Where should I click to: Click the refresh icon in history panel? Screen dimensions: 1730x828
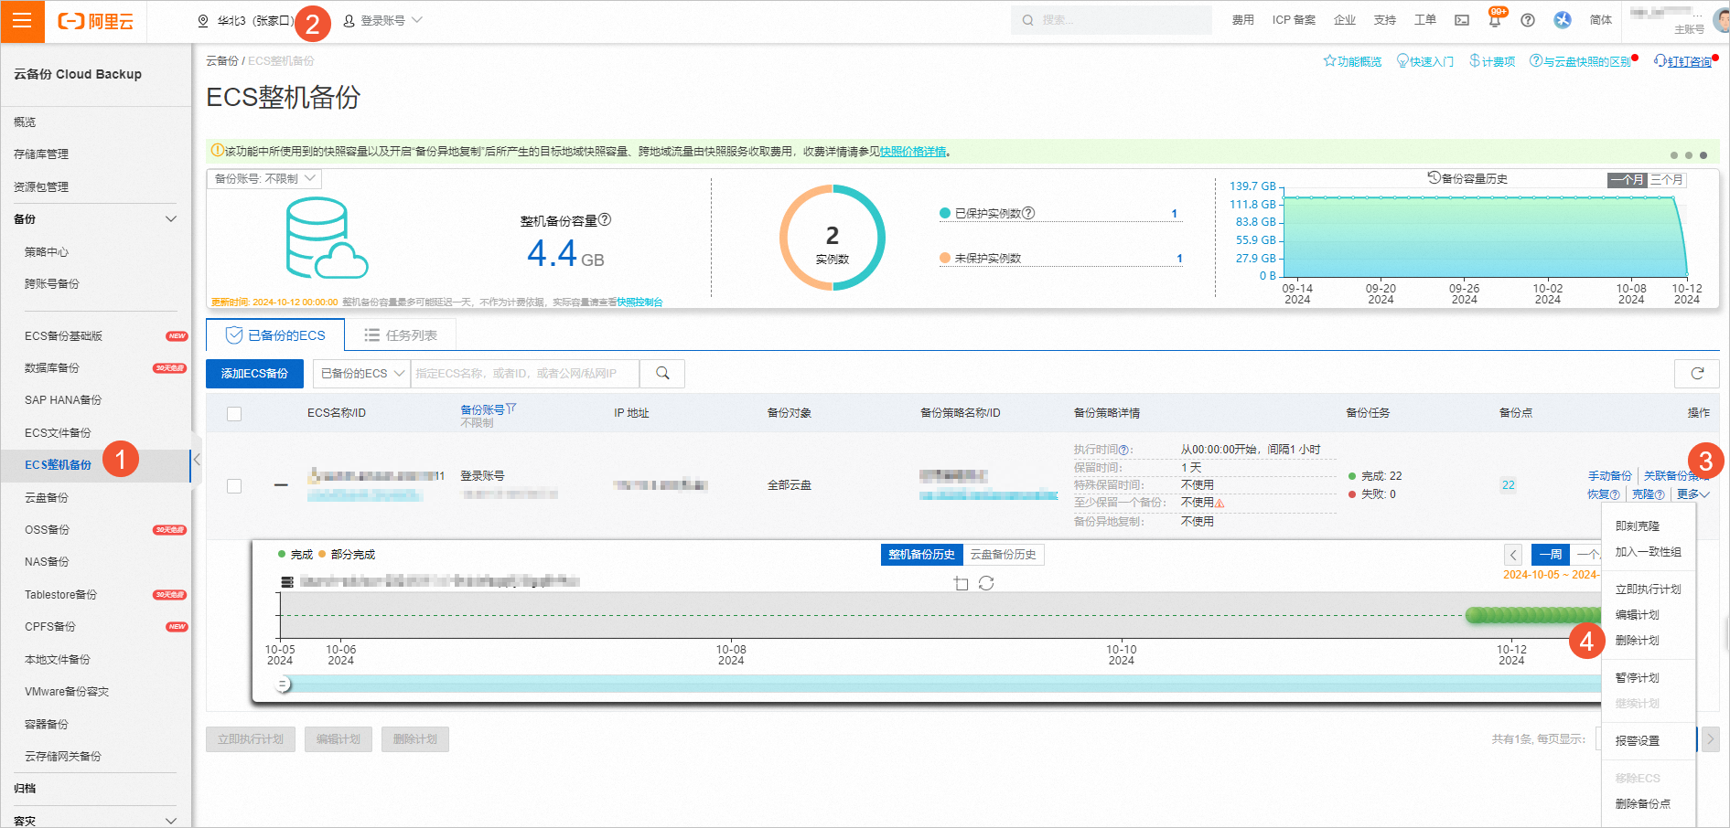[x=986, y=583]
